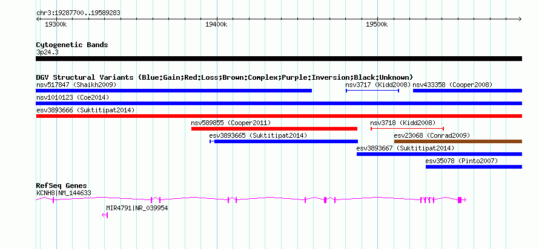Click the esv35078 (Pinto2007) gain bar
539x249 pixels.
[x=474, y=167]
